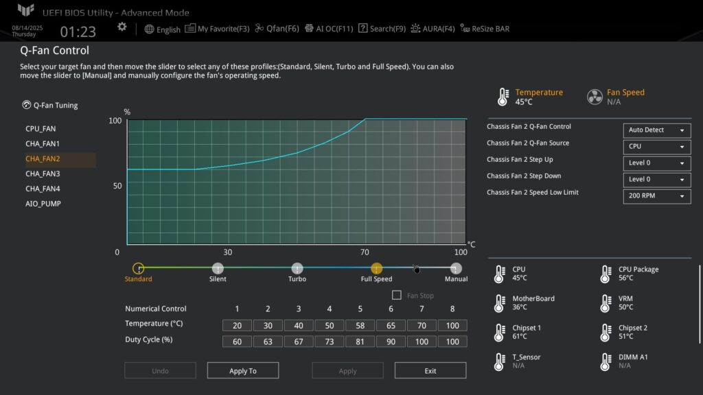This screenshot has height=395, width=703.
Task: Click the CPU temperature thermometer icon
Action: (x=500, y=274)
